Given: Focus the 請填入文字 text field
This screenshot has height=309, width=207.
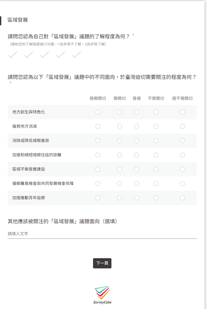Looking at the screenshot, I should pos(102,234).
